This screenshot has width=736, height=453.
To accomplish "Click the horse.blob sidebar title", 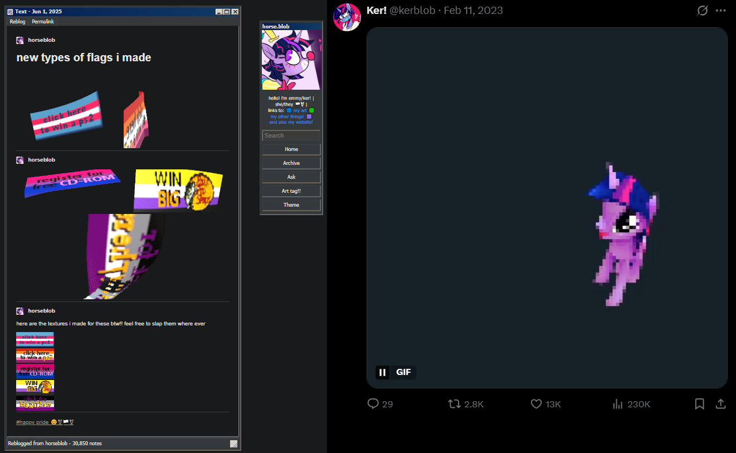I will pos(276,26).
